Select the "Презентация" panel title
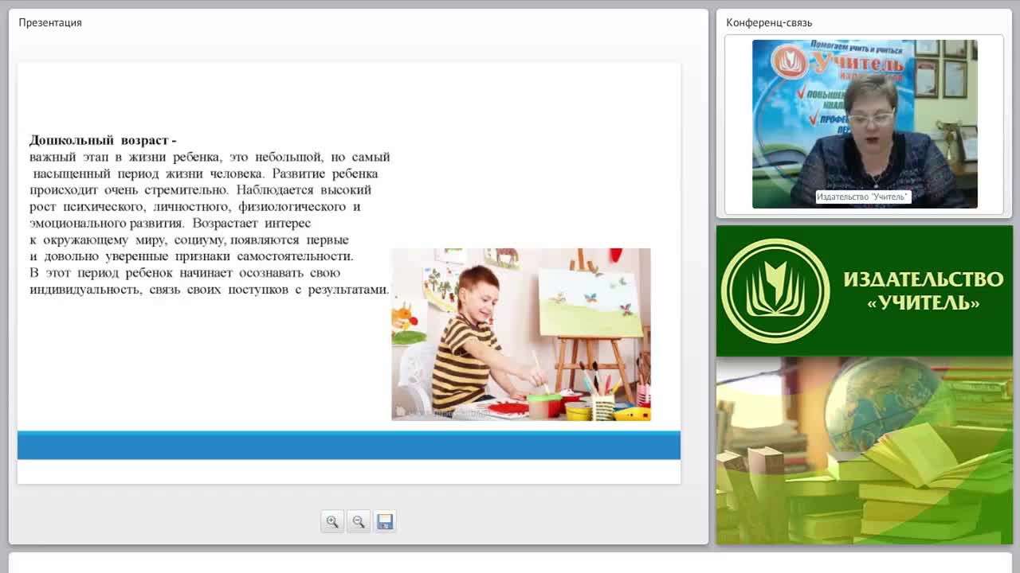Viewport: 1020px width, 573px height. click(50, 22)
